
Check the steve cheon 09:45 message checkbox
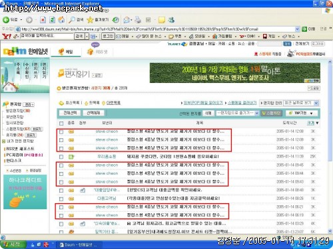click(61, 165)
